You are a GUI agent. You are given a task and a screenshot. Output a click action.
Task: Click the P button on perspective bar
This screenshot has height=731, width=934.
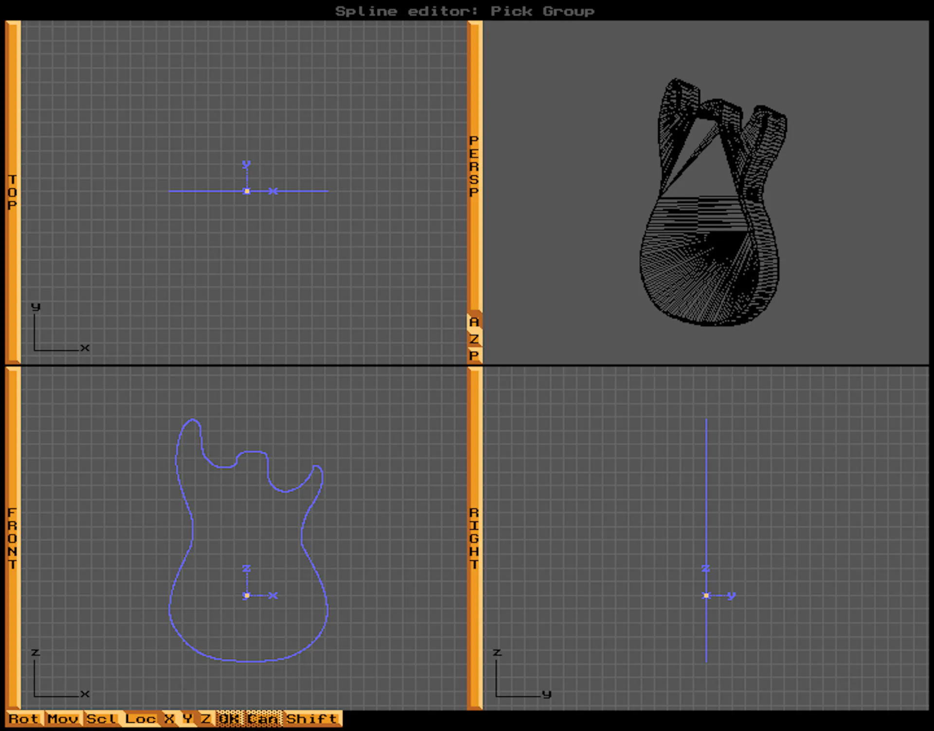(474, 355)
